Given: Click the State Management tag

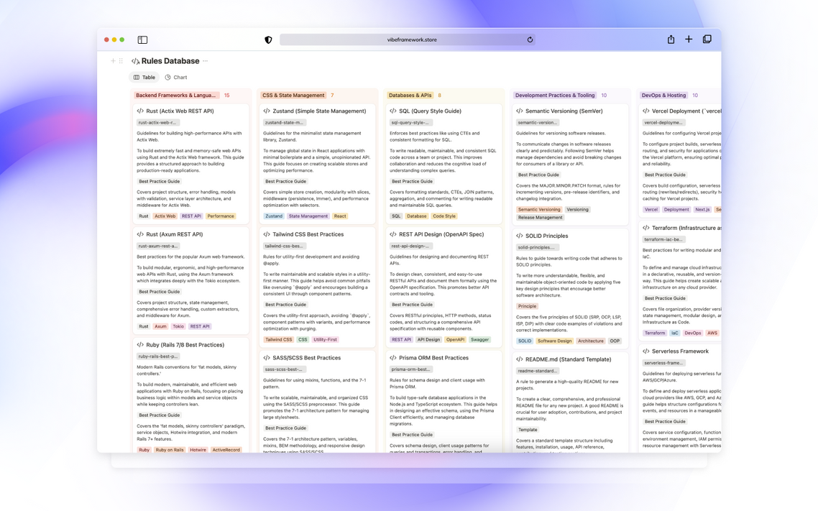Looking at the screenshot, I should (308, 216).
